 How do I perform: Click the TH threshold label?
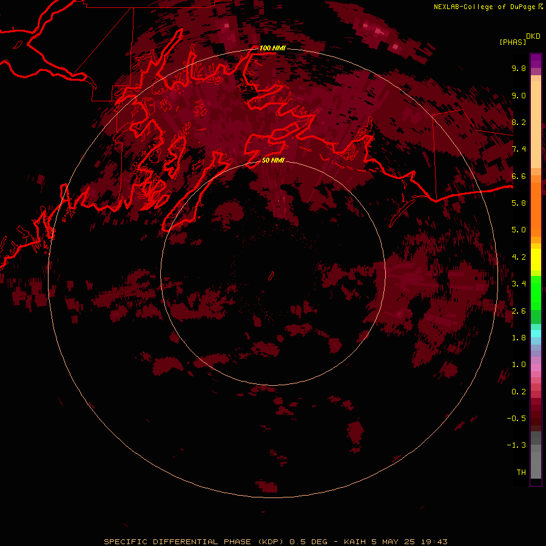pos(521,472)
